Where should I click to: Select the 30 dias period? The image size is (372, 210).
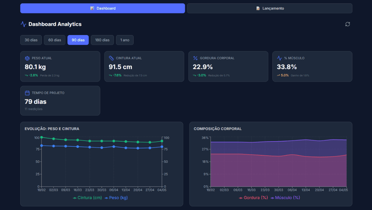tap(31, 40)
